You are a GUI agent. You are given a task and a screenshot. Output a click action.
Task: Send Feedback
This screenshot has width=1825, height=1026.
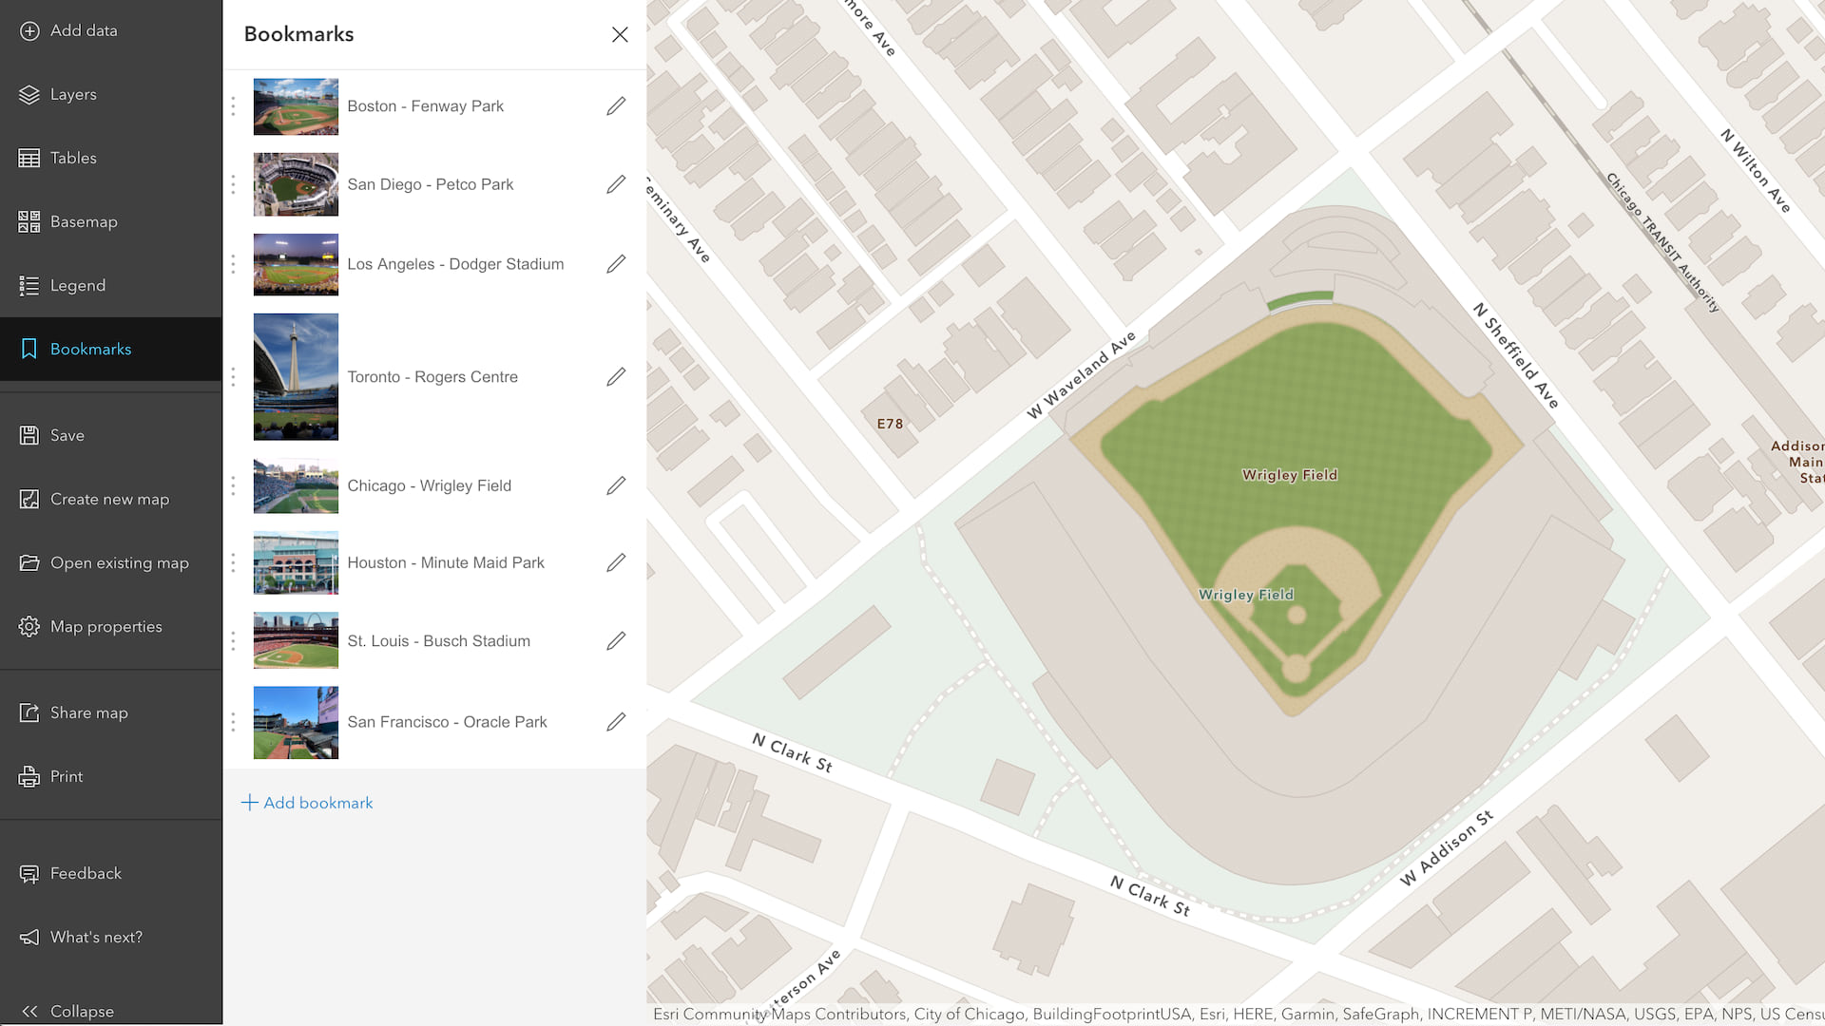point(86,873)
